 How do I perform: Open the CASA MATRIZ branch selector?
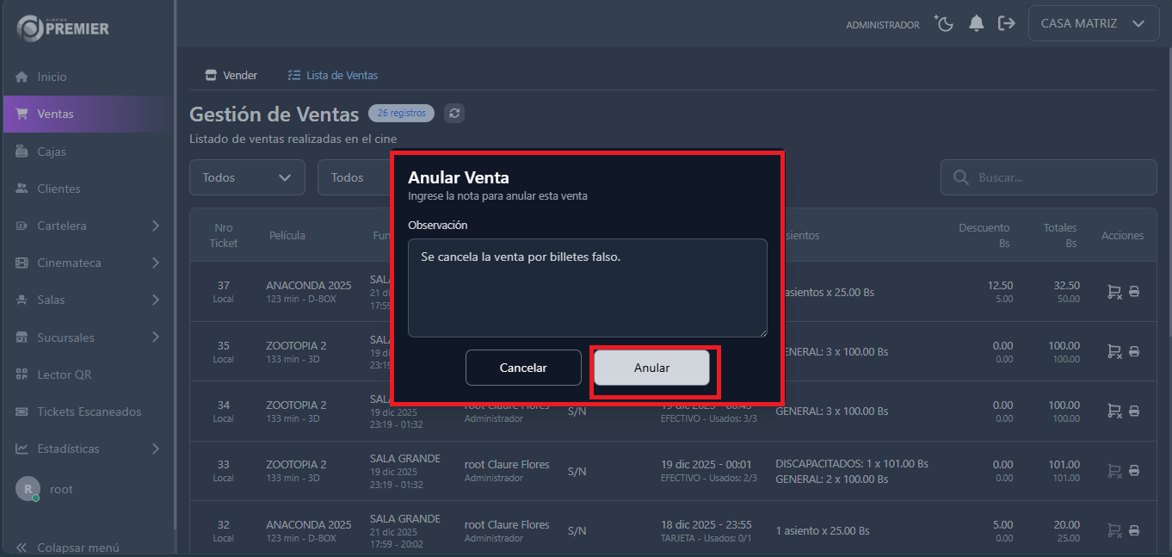(1093, 23)
